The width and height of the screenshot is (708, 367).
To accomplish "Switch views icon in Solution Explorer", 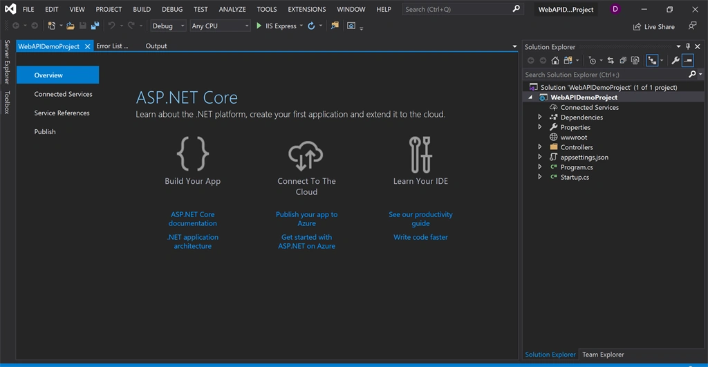I will tap(568, 61).
